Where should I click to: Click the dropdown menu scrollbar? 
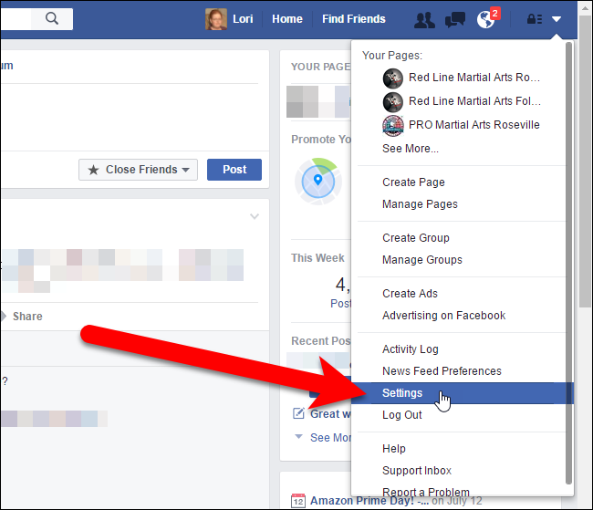coord(568,263)
